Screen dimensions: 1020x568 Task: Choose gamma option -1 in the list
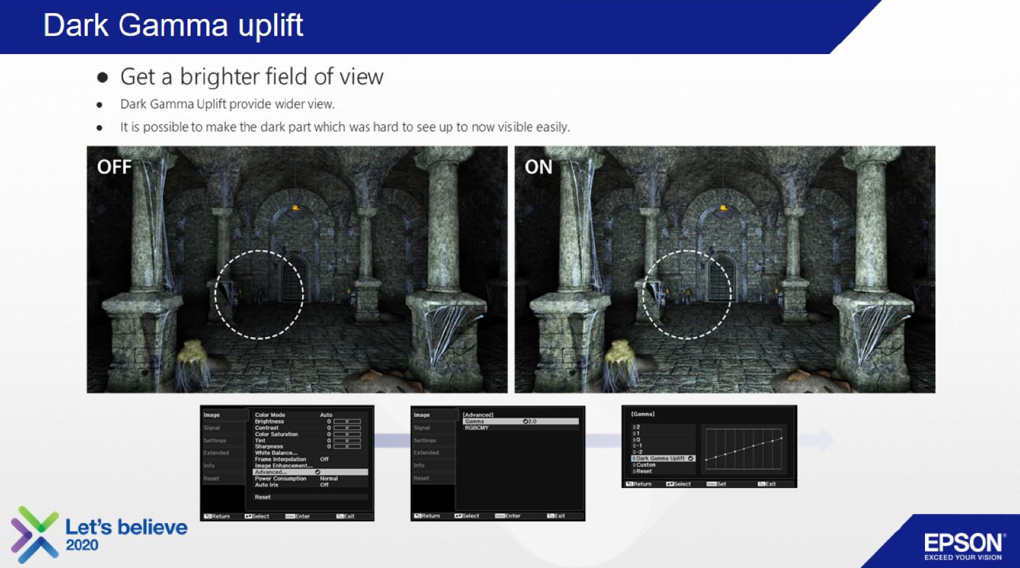click(638, 446)
